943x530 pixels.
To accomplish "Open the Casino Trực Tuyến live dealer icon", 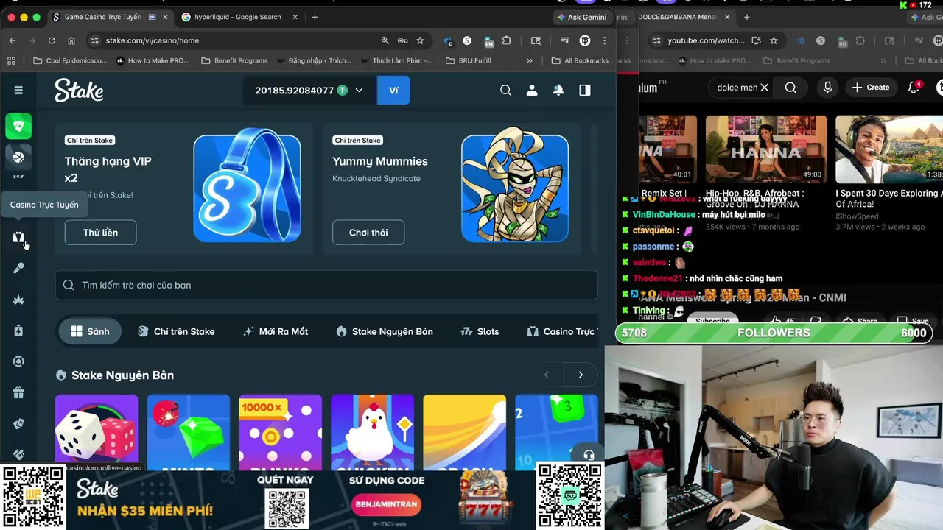I will click(x=18, y=237).
